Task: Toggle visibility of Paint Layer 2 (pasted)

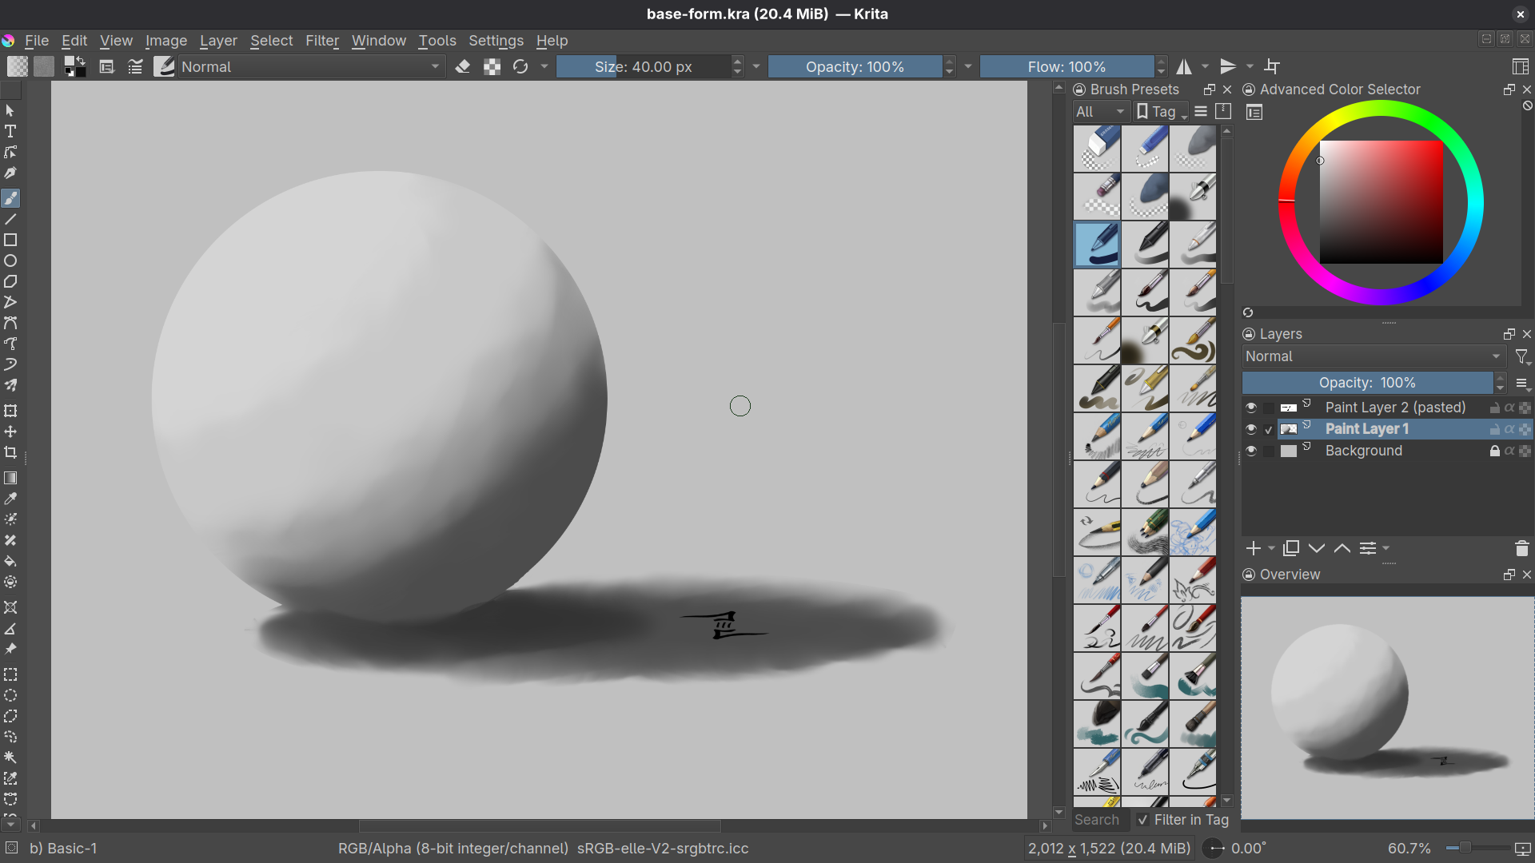Action: [x=1251, y=408]
